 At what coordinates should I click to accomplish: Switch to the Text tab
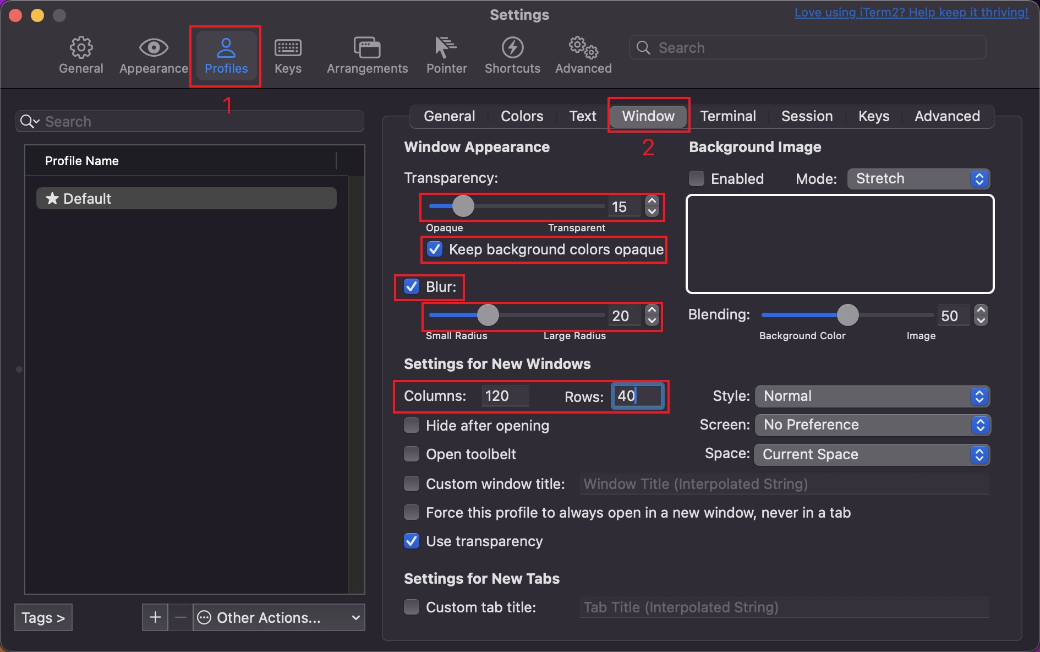point(583,116)
